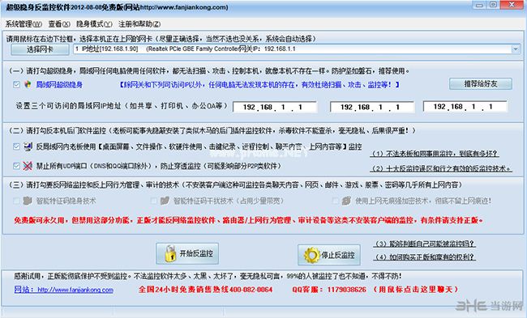
Task: Click the 停止反监控 button
Action: click(x=329, y=255)
